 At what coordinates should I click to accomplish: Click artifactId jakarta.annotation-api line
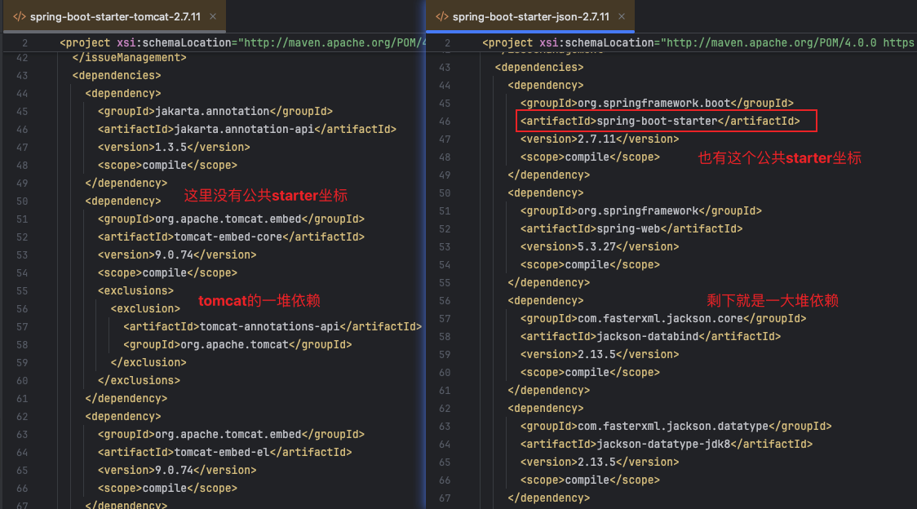pyautogui.click(x=247, y=130)
